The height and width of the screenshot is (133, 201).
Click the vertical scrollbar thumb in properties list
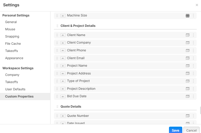click(200, 110)
